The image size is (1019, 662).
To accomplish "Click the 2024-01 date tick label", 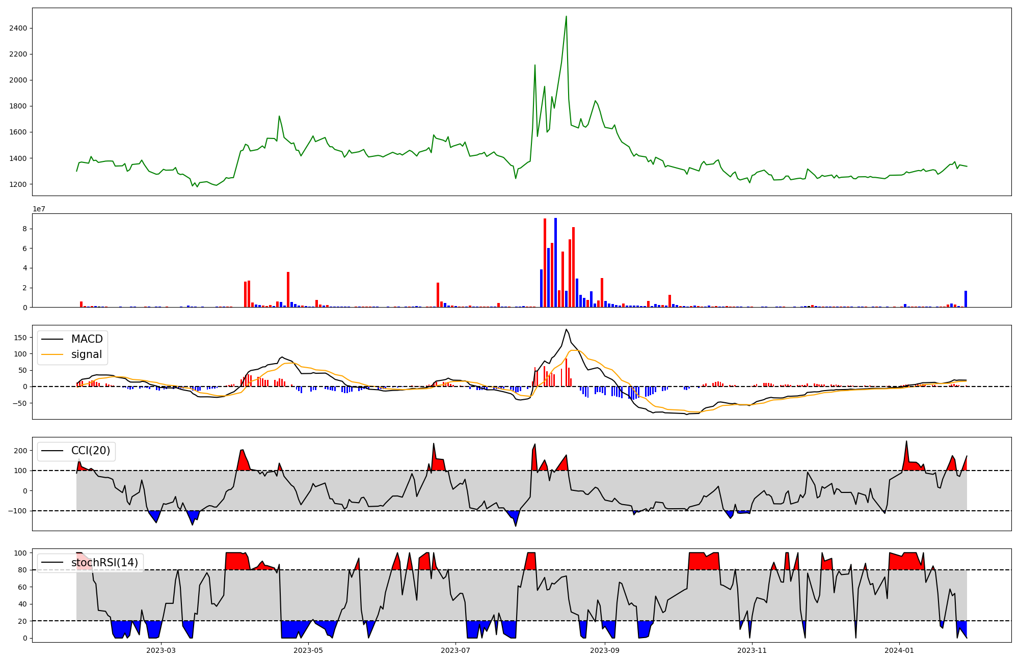I will pos(899,650).
